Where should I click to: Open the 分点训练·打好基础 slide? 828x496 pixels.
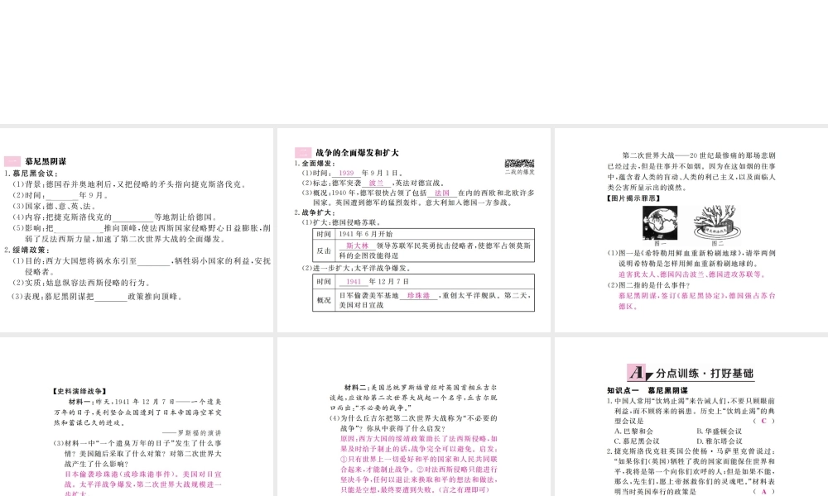click(x=691, y=417)
